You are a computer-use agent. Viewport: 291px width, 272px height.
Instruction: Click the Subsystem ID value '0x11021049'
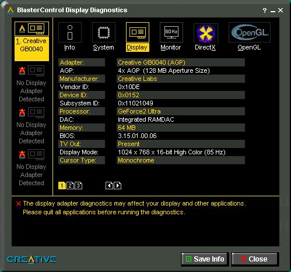coord(135,103)
